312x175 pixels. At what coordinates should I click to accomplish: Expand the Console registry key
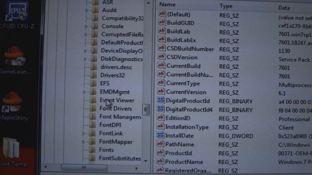86,26
